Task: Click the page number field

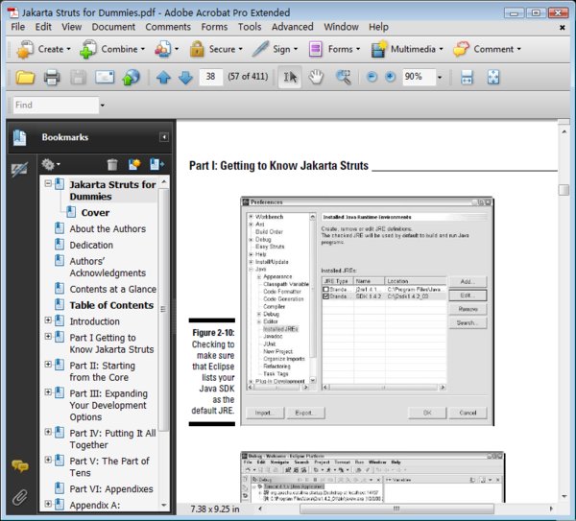Action: point(211,77)
